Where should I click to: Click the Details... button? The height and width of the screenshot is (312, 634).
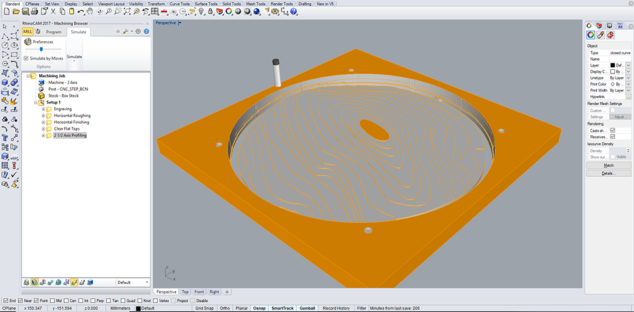(x=609, y=173)
